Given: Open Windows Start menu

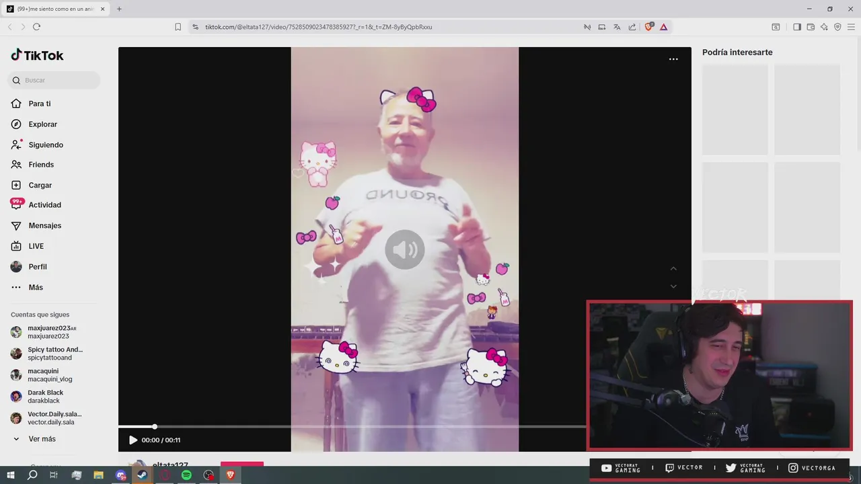Looking at the screenshot, I should [x=10, y=475].
